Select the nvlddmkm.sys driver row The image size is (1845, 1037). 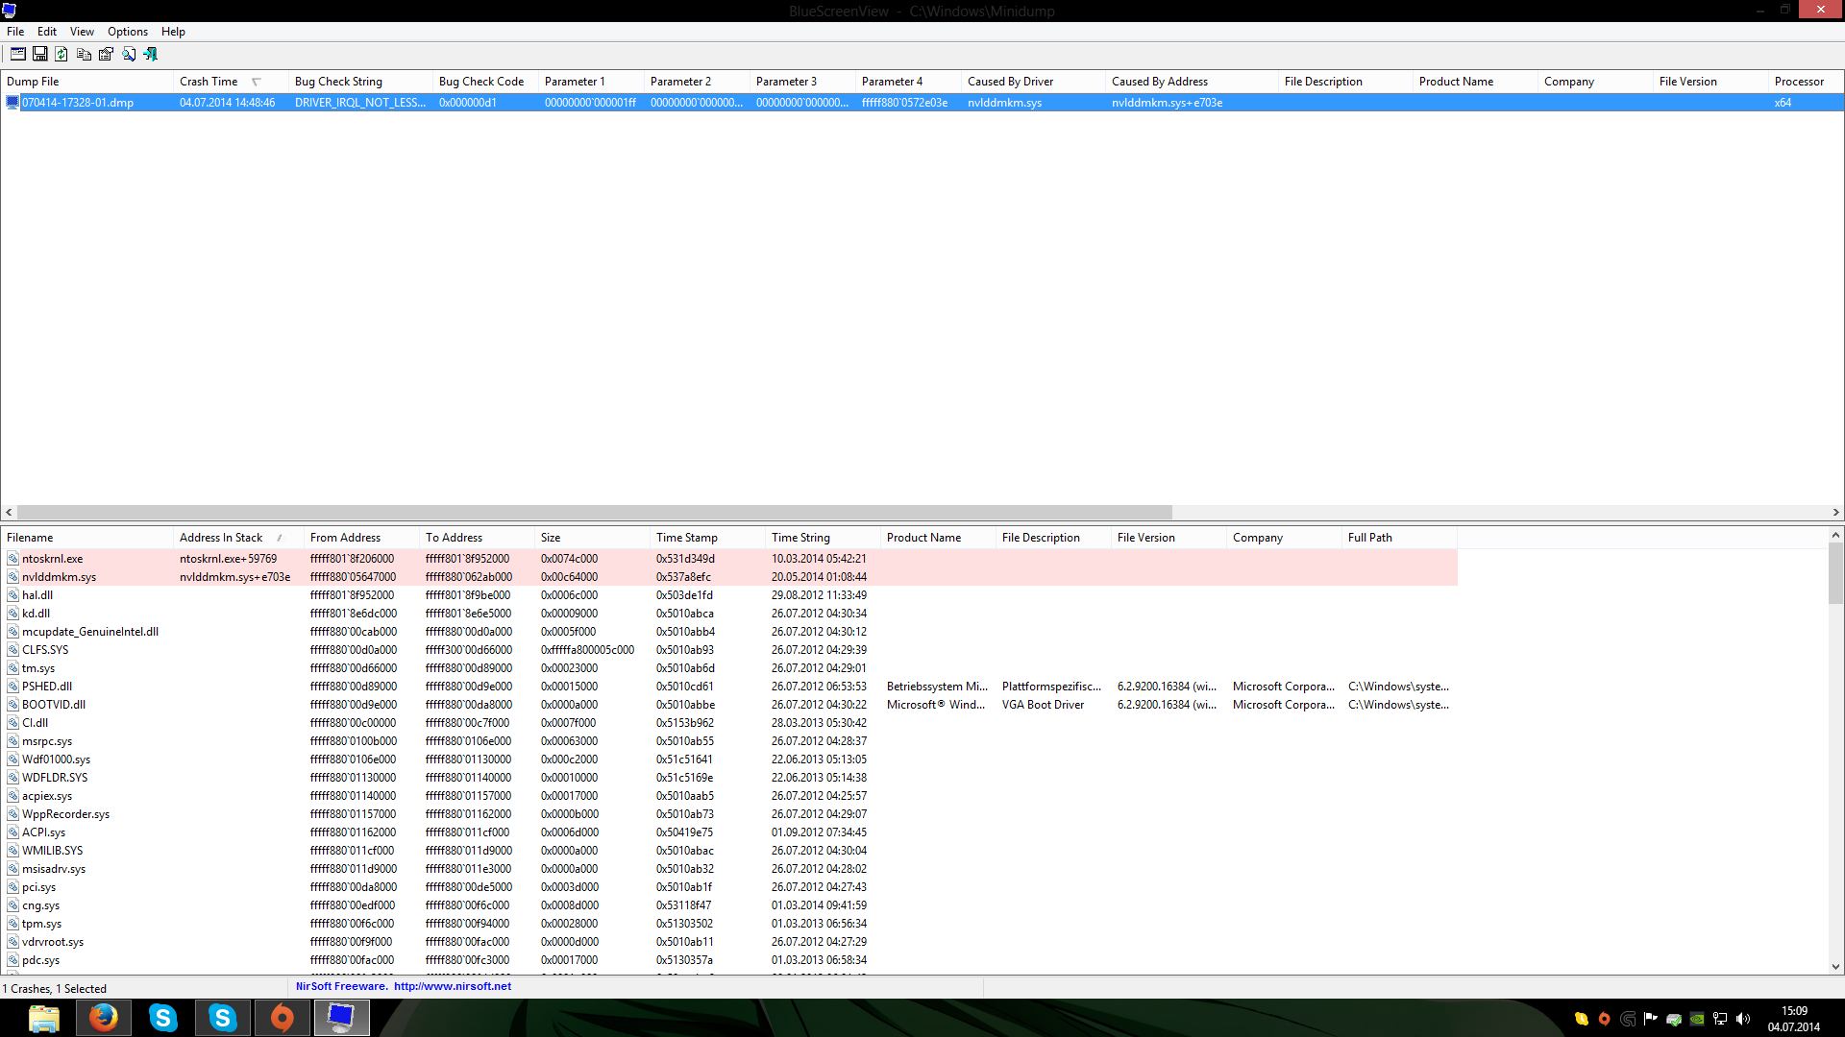(59, 577)
